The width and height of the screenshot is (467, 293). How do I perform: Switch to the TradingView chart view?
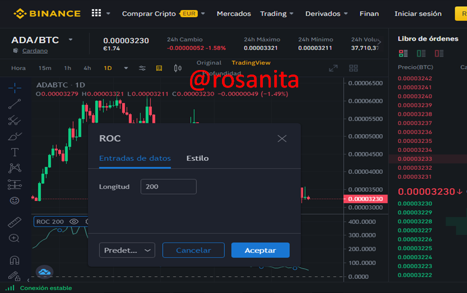pyautogui.click(x=251, y=63)
